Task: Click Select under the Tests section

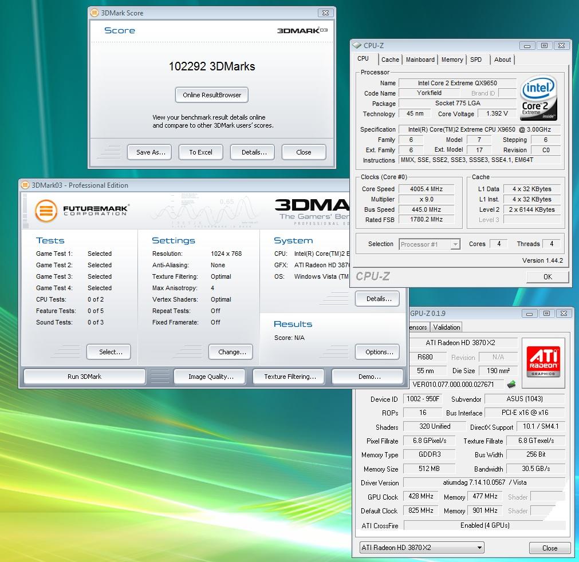Action: tap(109, 352)
